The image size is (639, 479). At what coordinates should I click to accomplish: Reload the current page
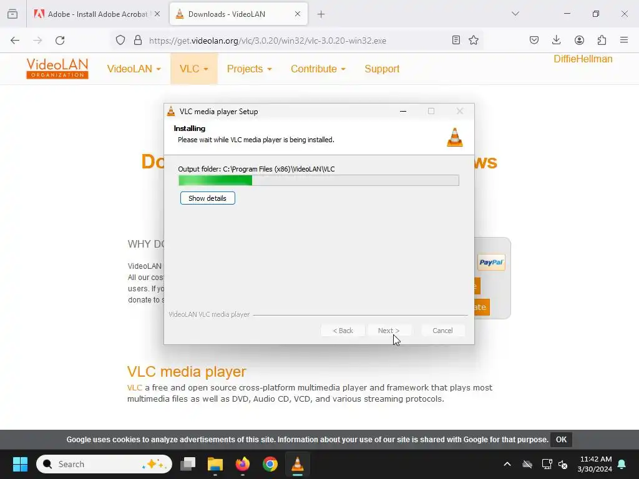tap(60, 41)
